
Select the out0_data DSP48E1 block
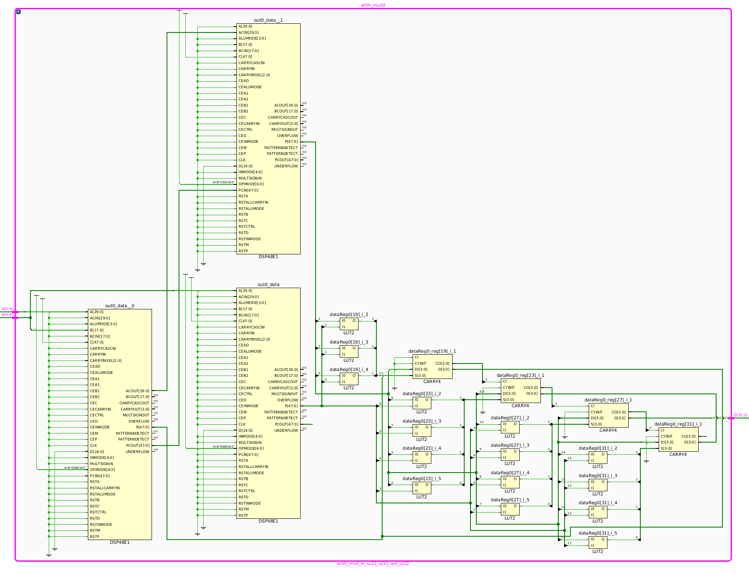pyautogui.click(x=269, y=403)
